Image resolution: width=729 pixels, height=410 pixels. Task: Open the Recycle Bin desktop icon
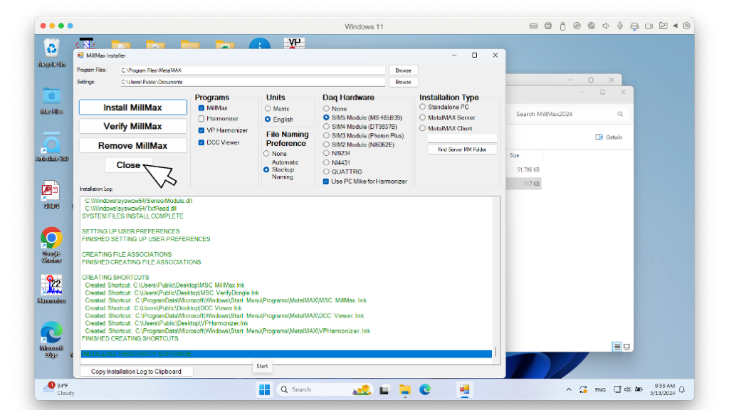point(51,53)
